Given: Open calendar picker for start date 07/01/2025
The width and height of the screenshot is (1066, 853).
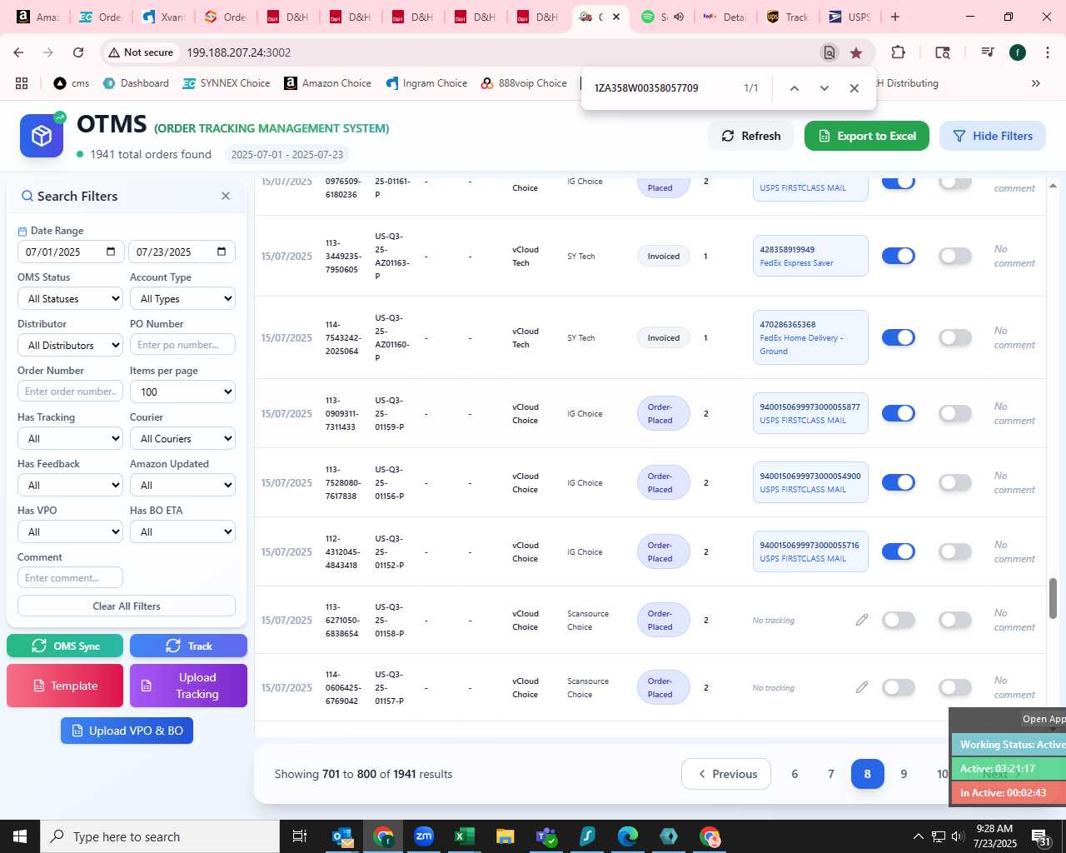Looking at the screenshot, I should (111, 252).
